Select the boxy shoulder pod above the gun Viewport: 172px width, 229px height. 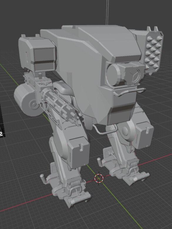37,53
